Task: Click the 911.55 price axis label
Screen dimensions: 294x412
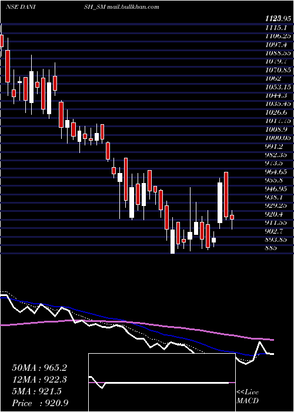Action: (276, 223)
